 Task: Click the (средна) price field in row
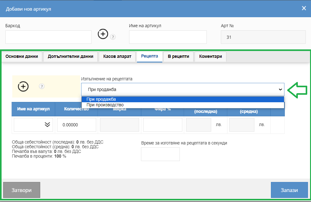pos(242,125)
